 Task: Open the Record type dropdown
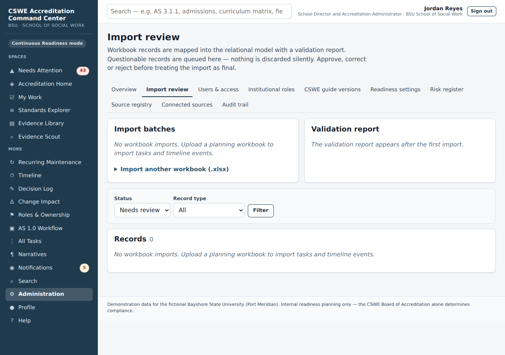(209, 210)
